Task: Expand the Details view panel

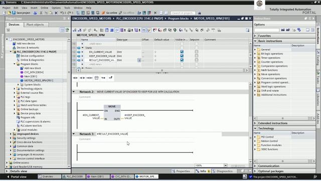Action: click(7, 171)
